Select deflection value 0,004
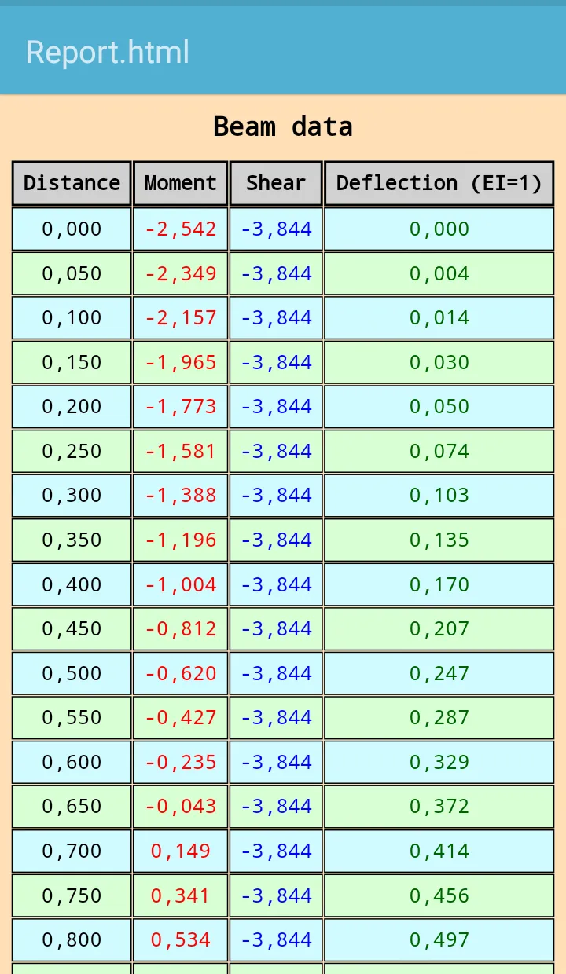 click(x=439, y=273)
